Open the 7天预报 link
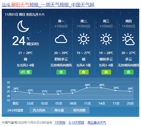This screenshot has height=126, width=141. pos(60,123)
